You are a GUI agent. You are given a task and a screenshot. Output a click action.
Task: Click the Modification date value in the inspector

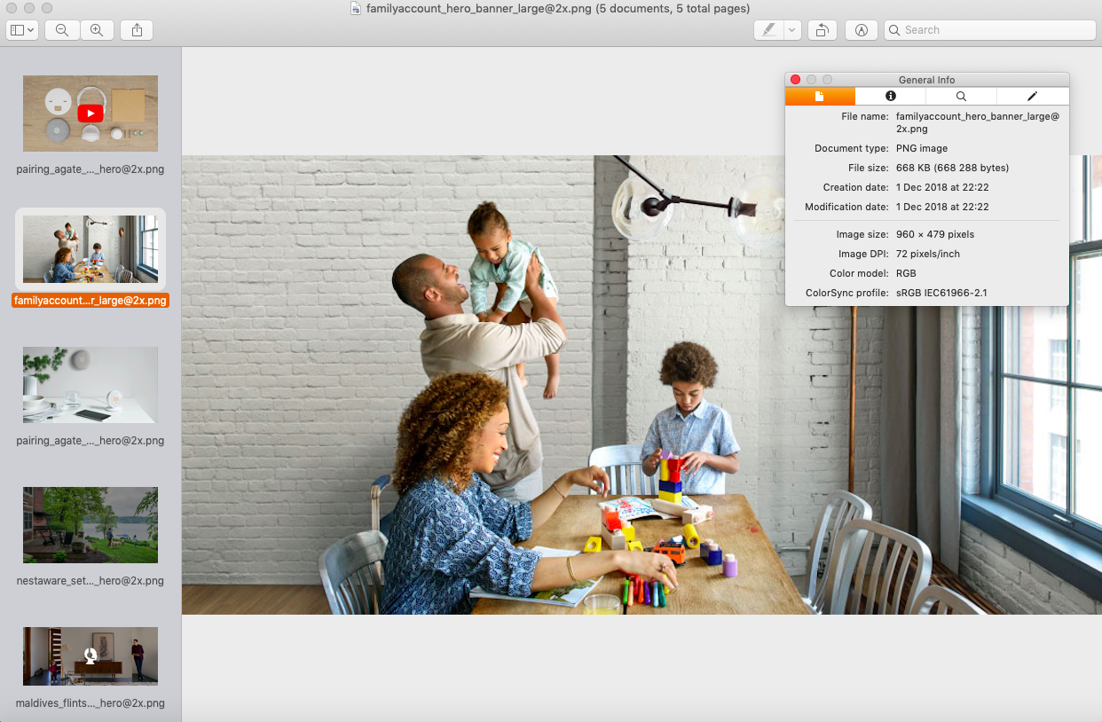[942, 207]
